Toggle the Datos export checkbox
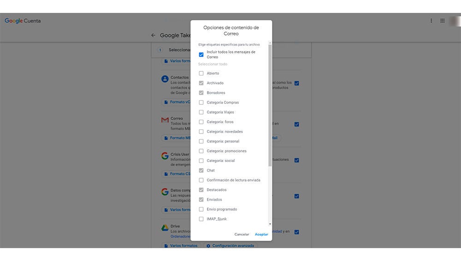Viewport: 461px width, 261px height. click(296, 196)
